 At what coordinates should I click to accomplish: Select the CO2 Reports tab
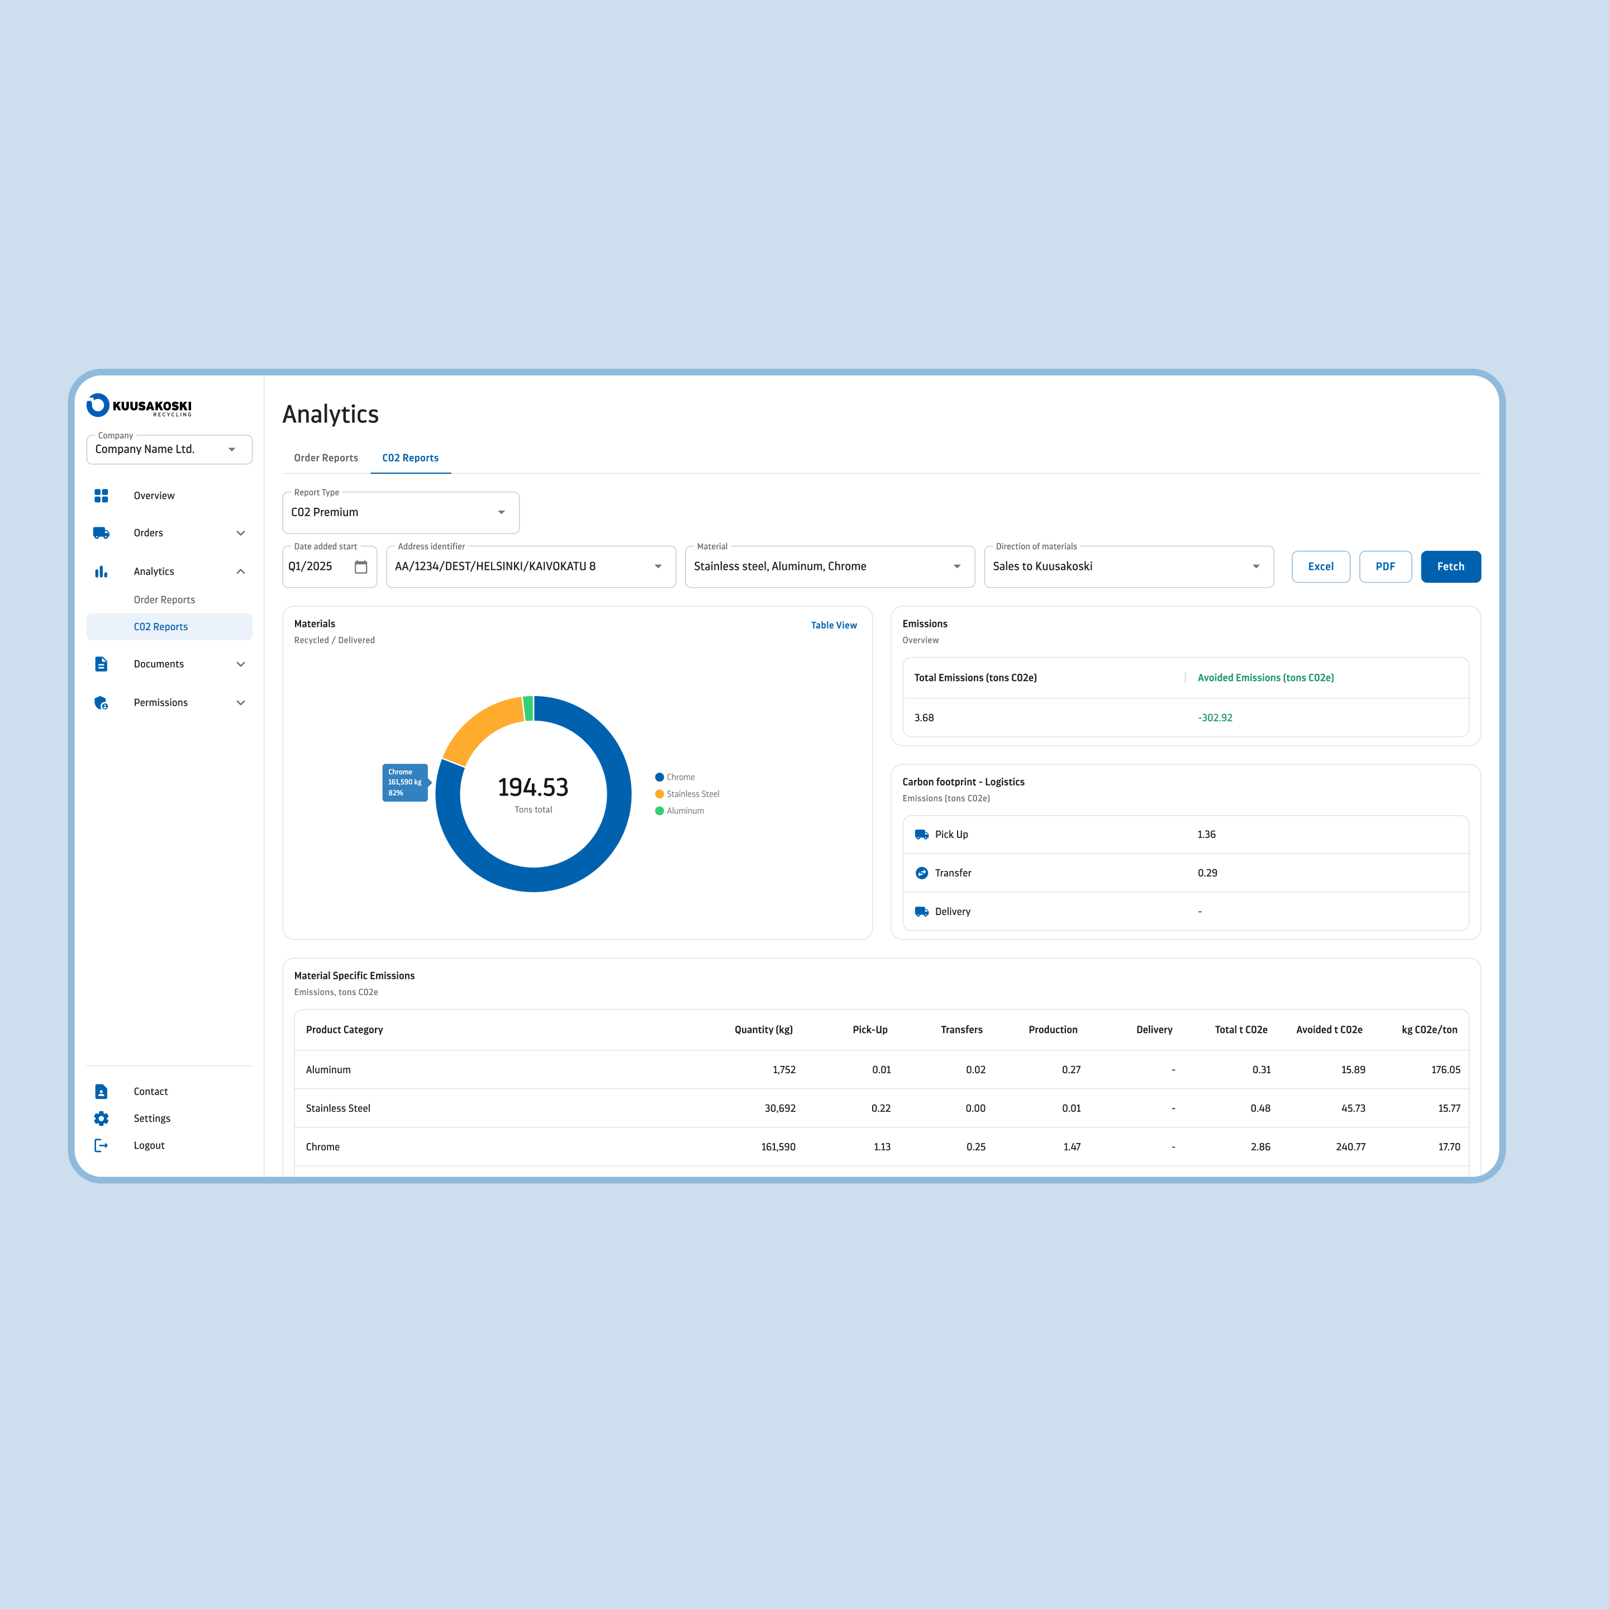[411, 457]
